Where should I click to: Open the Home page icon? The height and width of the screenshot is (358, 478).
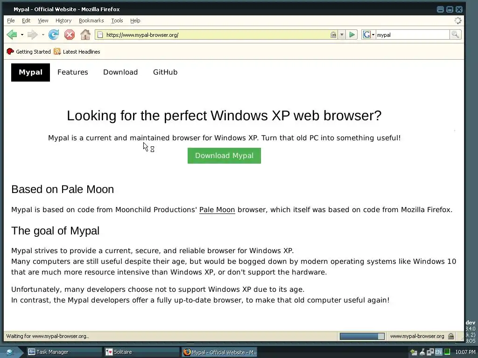(x=85, y=34)
